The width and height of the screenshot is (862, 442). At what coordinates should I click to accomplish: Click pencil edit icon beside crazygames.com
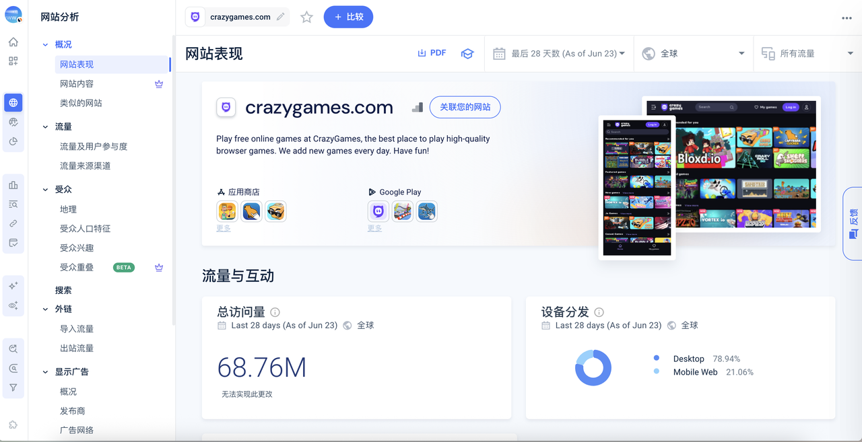pos(281,17)
